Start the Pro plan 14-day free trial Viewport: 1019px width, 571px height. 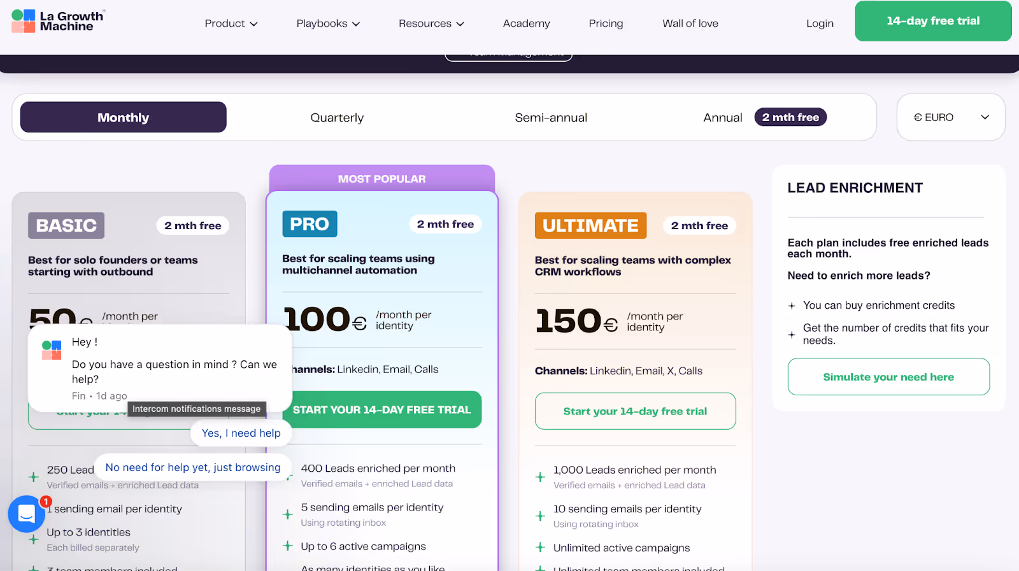381,410
